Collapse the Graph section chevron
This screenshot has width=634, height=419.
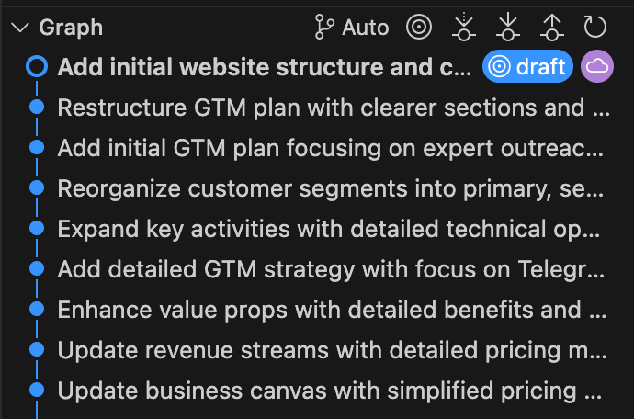(x=20, y=28)
